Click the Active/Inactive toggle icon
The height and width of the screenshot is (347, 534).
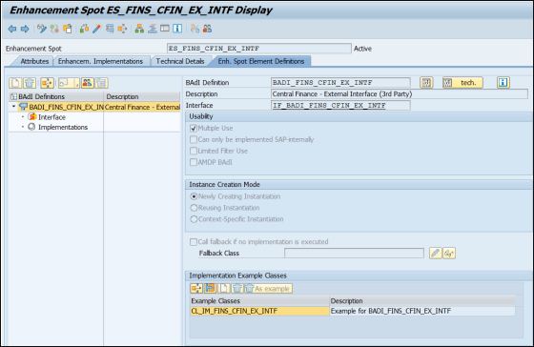pyautogui.click(x=54, y=29)
